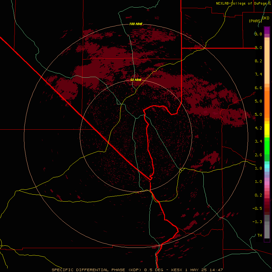Click the KESX station identifier in caption

(177, 270)
